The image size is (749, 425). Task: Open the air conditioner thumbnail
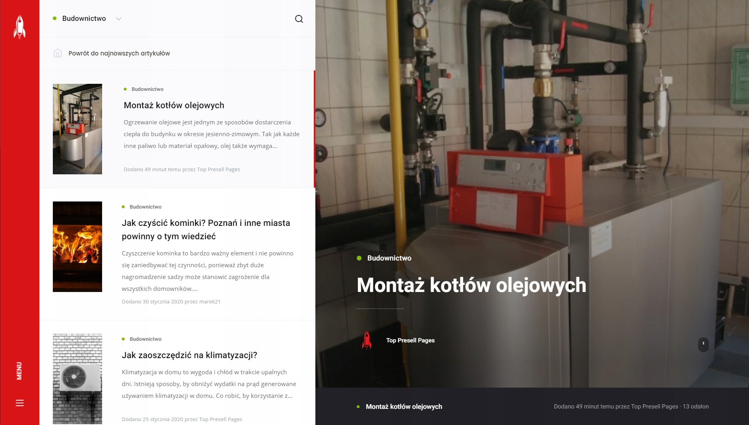click(77, 379)
